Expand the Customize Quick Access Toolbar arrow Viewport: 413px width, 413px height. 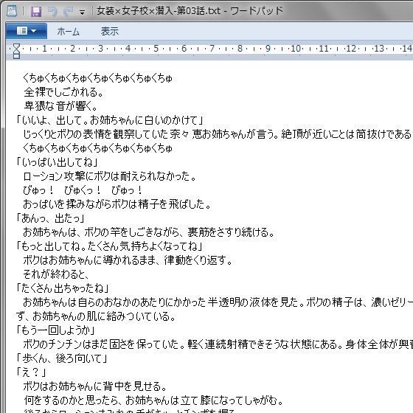(x=83, y=13)
